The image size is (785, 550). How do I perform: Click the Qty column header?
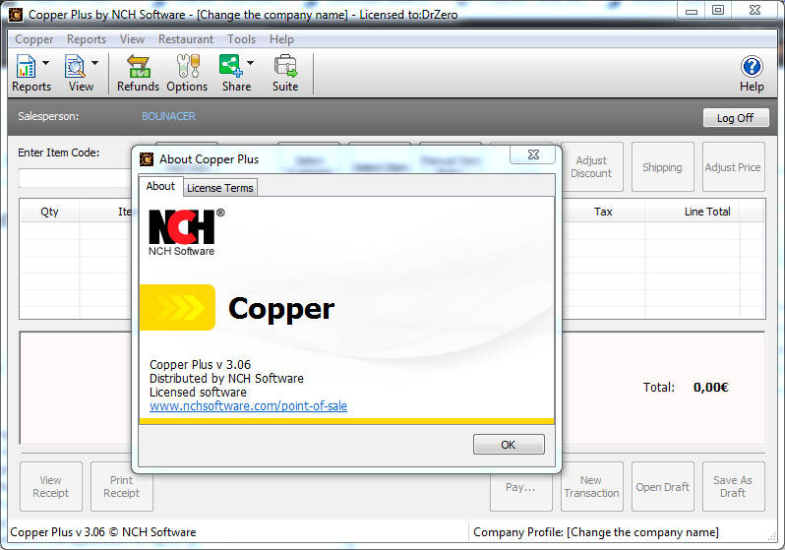(49, 212)
